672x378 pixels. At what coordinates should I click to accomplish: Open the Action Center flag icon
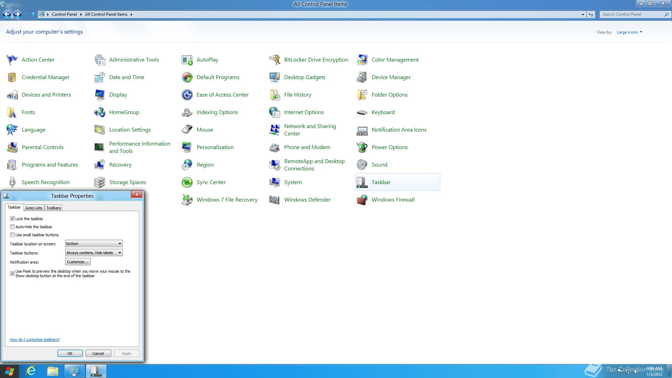[12, 60]
